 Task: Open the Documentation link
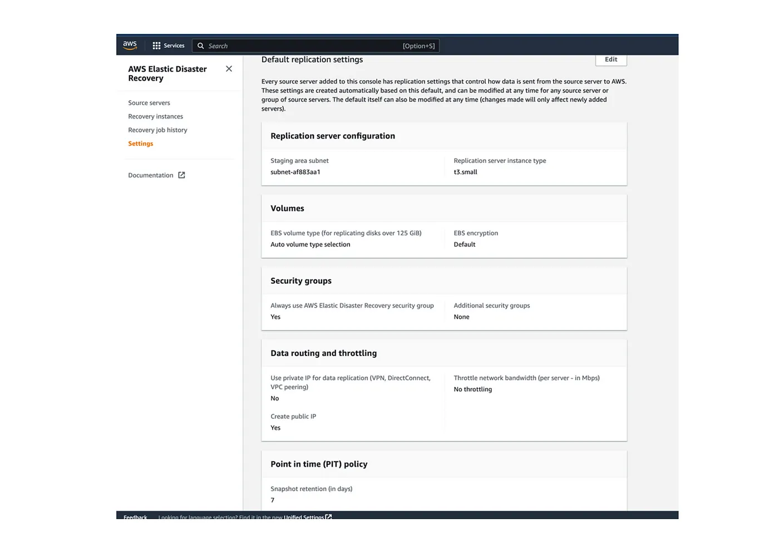[x=151, y=175]
